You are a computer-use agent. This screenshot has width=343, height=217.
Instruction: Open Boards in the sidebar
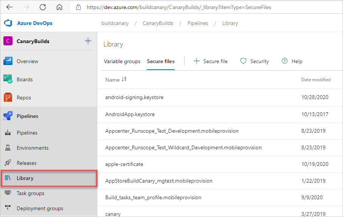(25, 79)
